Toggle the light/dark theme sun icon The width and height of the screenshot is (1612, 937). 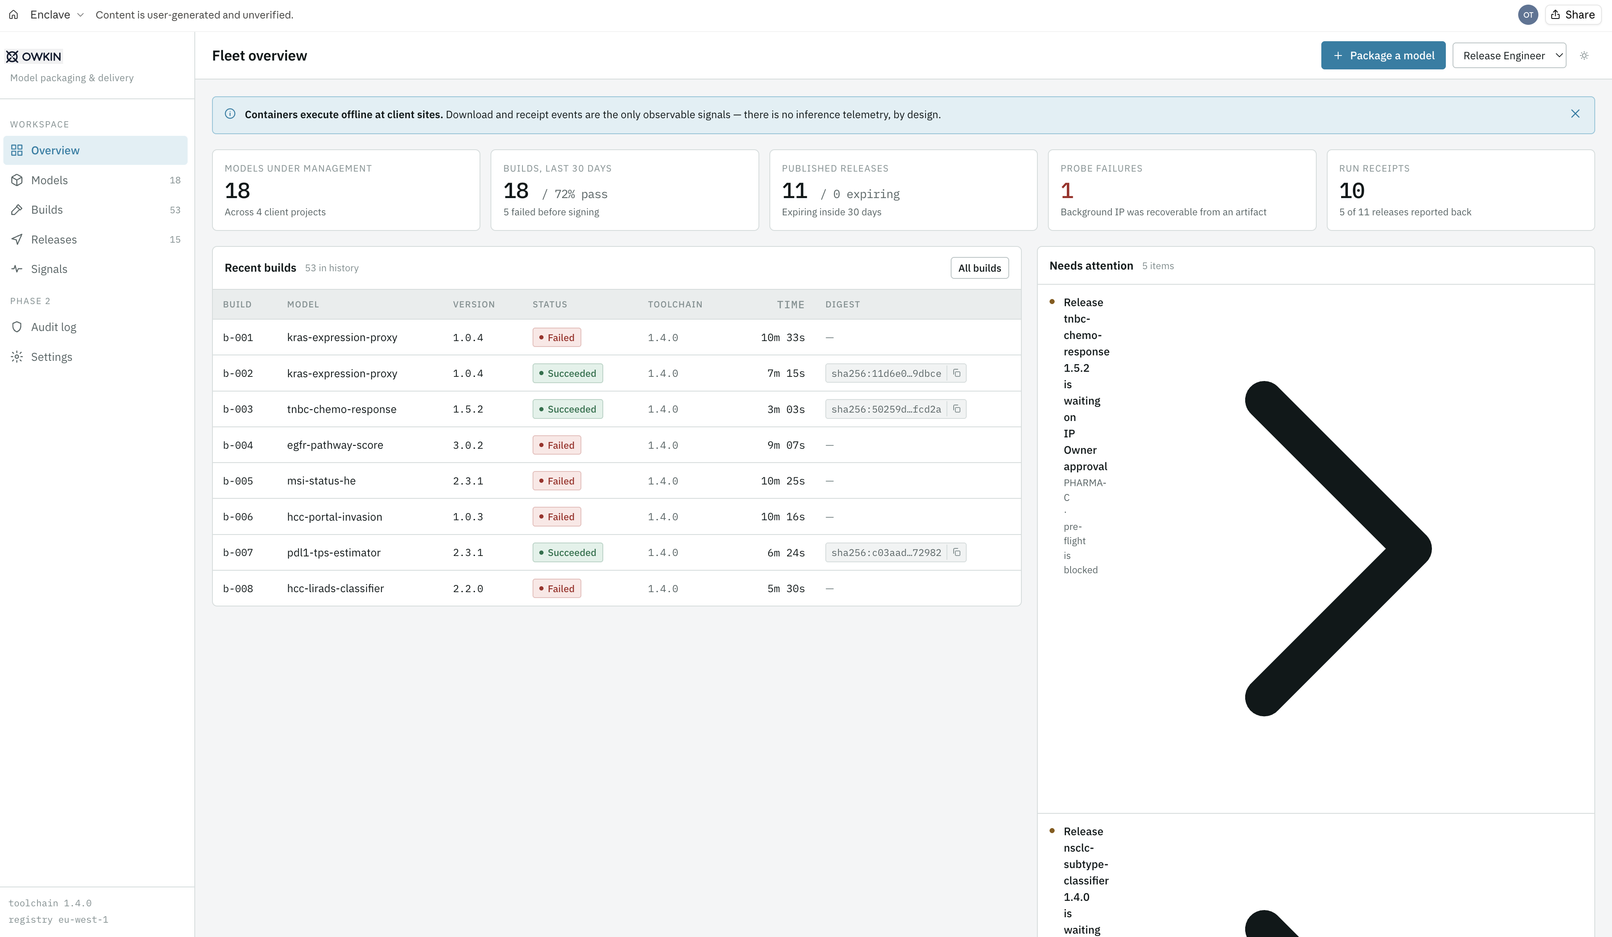(1584, 56)
